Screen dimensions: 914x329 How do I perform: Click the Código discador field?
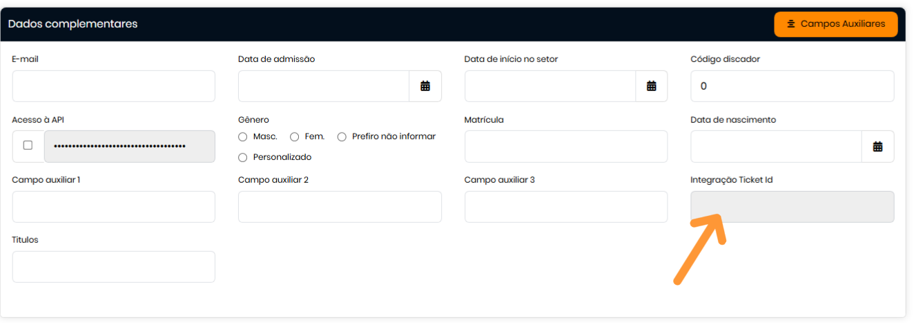[792, 86]
